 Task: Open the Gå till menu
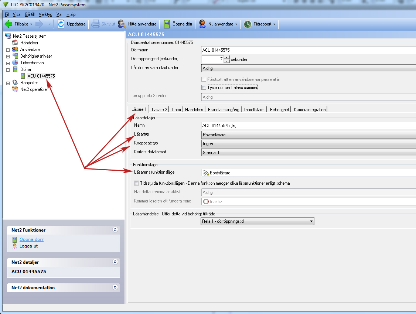(x=30, y=14)
